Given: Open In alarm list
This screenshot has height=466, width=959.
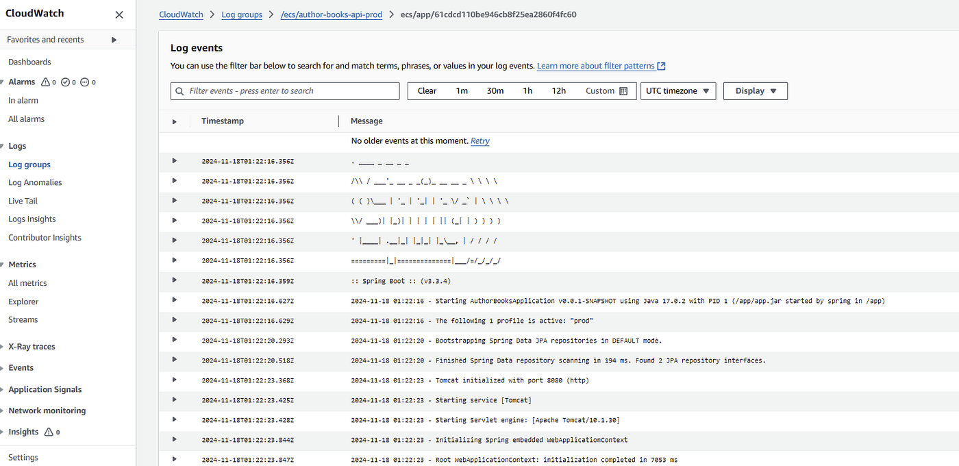Looking at the screenshot, I should [23, 101].
